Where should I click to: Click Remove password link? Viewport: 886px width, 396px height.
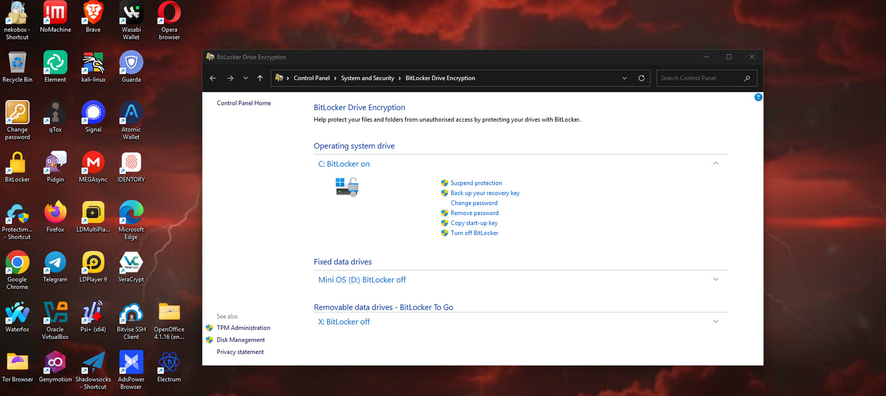[475, 213]
